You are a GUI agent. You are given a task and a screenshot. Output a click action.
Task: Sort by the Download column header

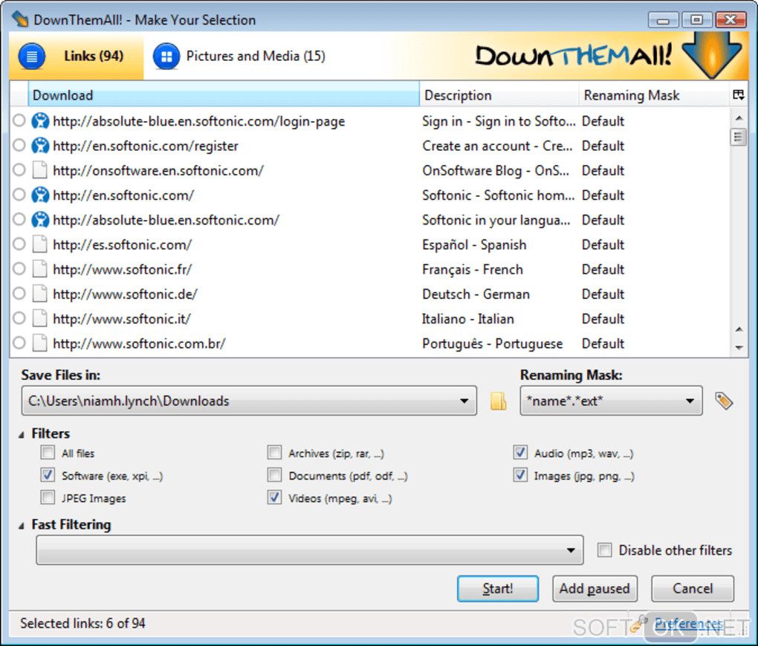pos(224,94)
